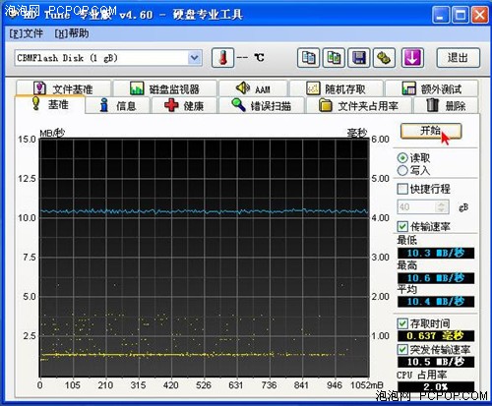This screenshot has width=492, height=406.
Task: Toggle the 传输速率 checkbox
Action: coord(402,226)
